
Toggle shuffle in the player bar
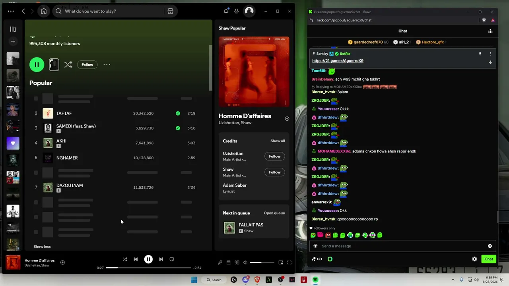(x=125, y=259)
